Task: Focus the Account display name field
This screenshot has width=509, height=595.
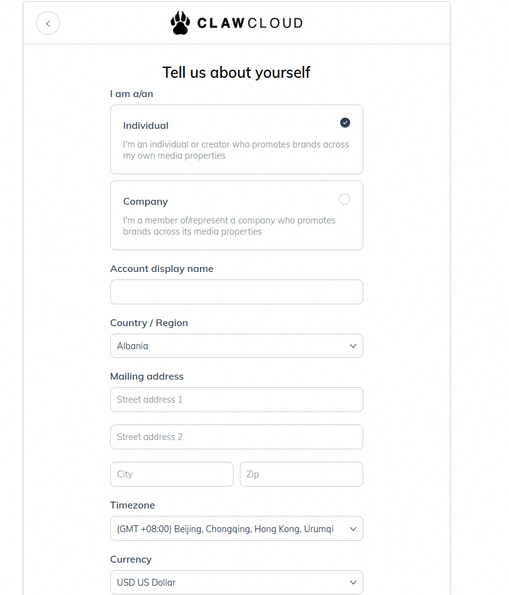Action: click(x=236, y=292)
